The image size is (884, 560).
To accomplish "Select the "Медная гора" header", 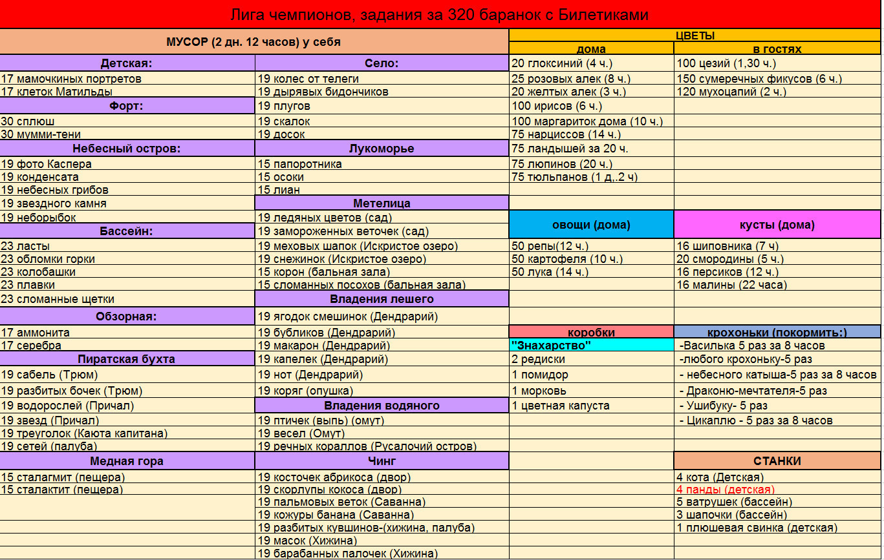I will 127,461.
